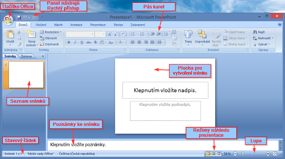The width and height of the screenshot is (285, 159).
Task: Justify text in Odstavec group
Action: 152,42
